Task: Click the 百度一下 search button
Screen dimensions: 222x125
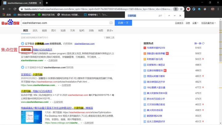Action: [x=123, y=23]
